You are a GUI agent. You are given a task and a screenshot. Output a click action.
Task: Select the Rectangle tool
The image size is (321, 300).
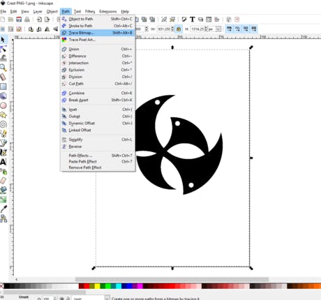point(3,87)
